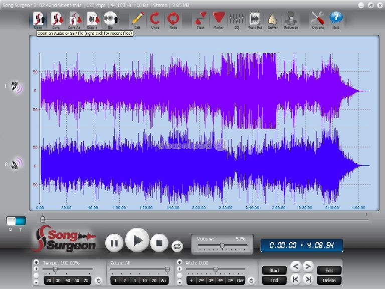Set tempo preset to 50

pyautogui.click(x=77, y=280)
